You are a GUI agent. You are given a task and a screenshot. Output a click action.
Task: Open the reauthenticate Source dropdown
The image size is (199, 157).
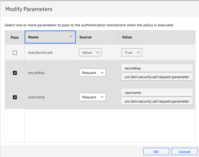pos(90,52)
